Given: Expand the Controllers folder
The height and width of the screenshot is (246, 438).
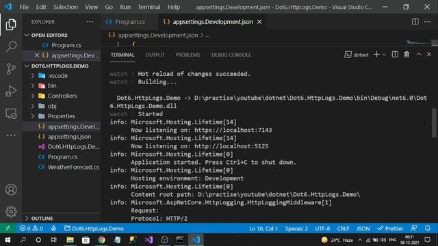Looking at the screenshot, I should pyautogui.click(x=62, y=96).
